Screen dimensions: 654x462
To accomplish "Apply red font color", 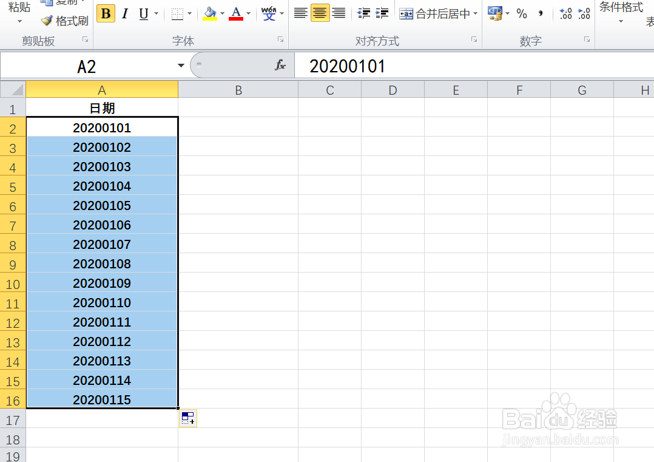I will (x=236, y=13).
